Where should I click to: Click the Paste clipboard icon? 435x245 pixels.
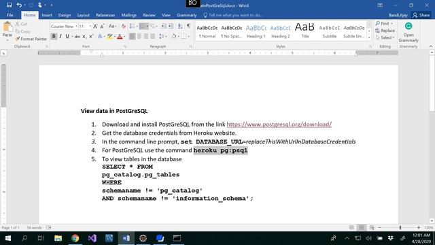(7, 27)
